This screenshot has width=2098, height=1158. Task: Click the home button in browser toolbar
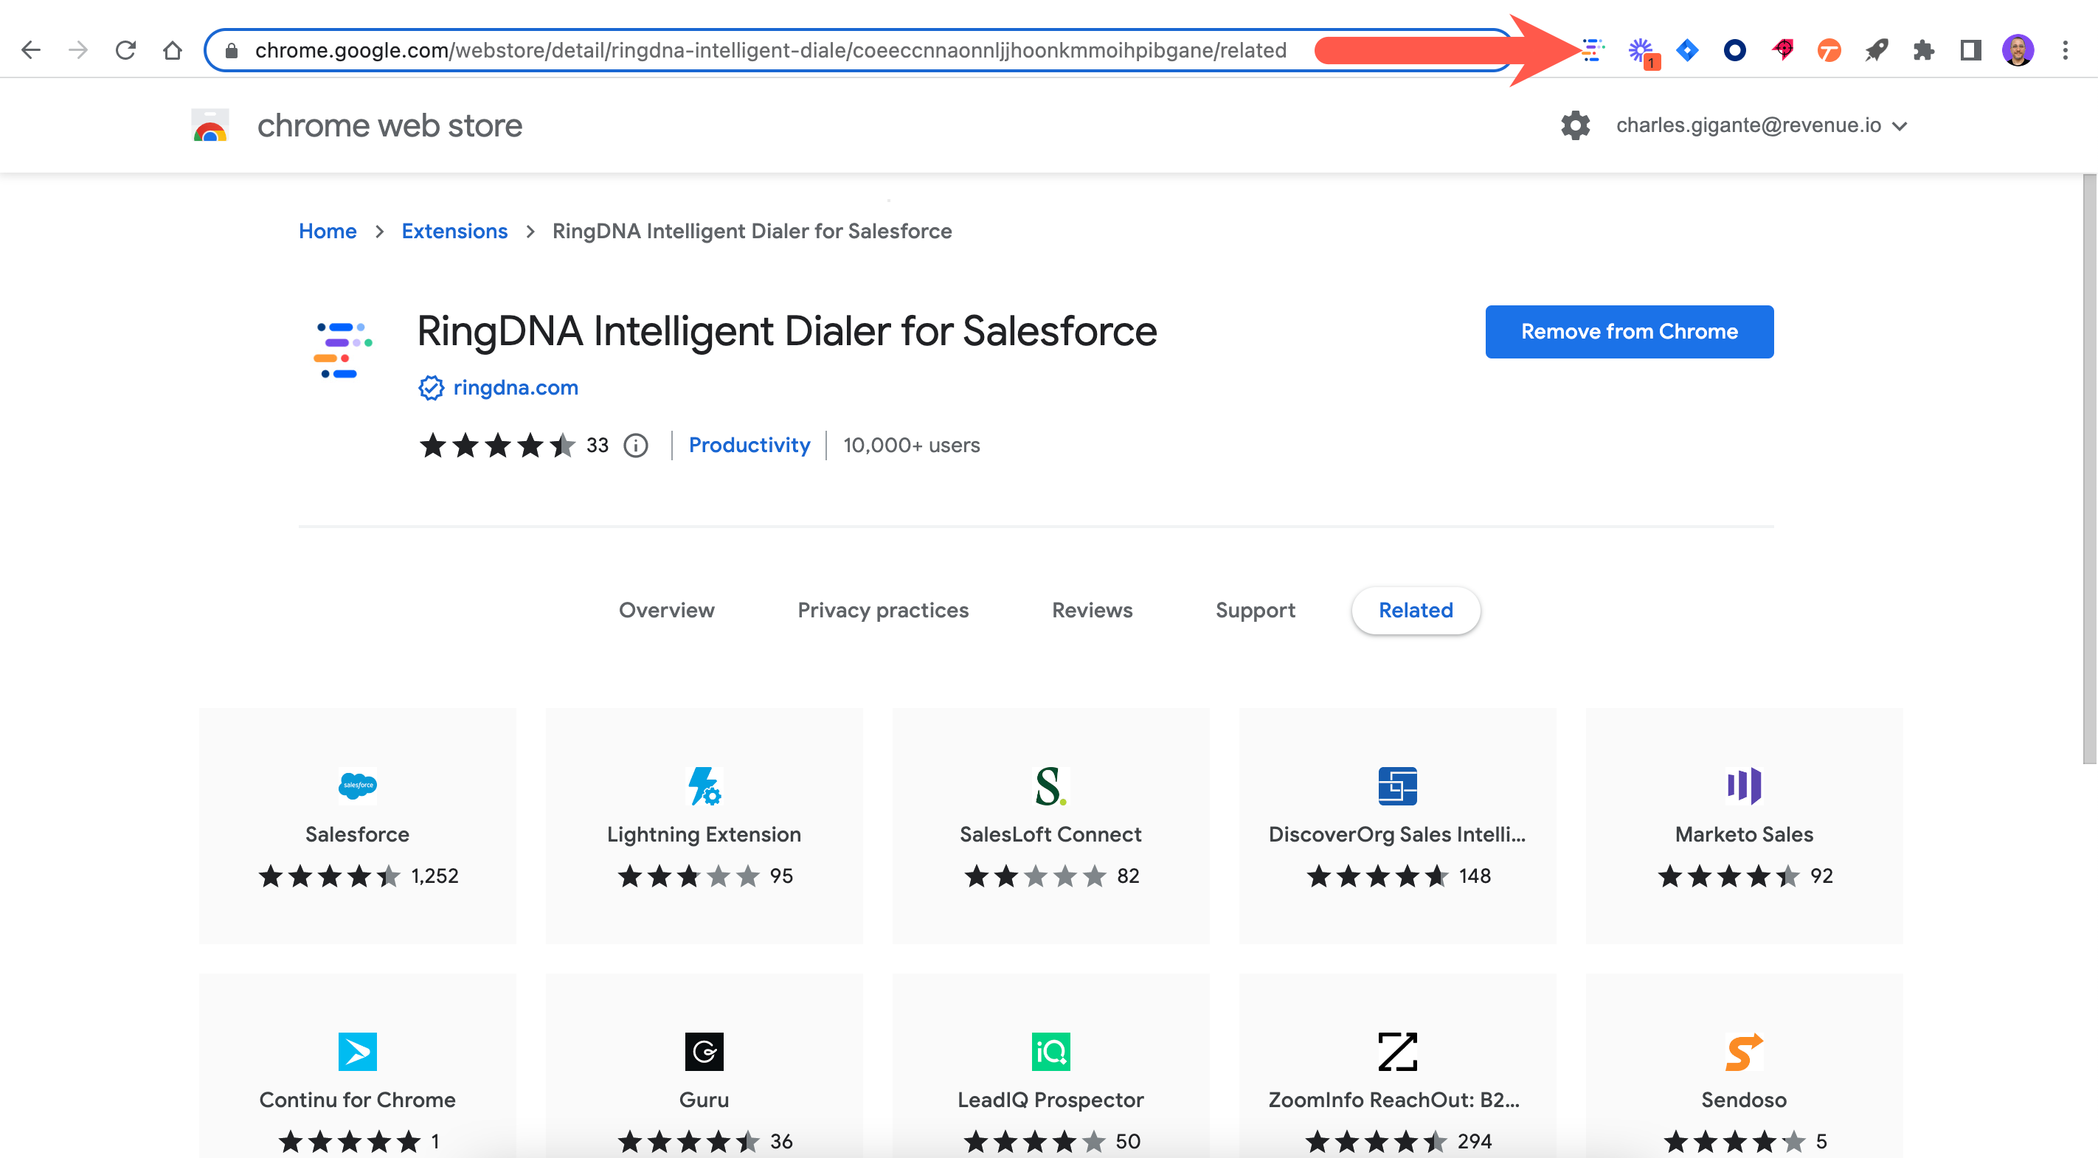pyautogui.click(x=172, y=50)
